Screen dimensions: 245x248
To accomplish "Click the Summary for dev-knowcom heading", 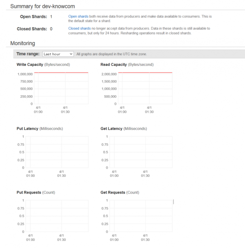I will click(x=43, y=6).
